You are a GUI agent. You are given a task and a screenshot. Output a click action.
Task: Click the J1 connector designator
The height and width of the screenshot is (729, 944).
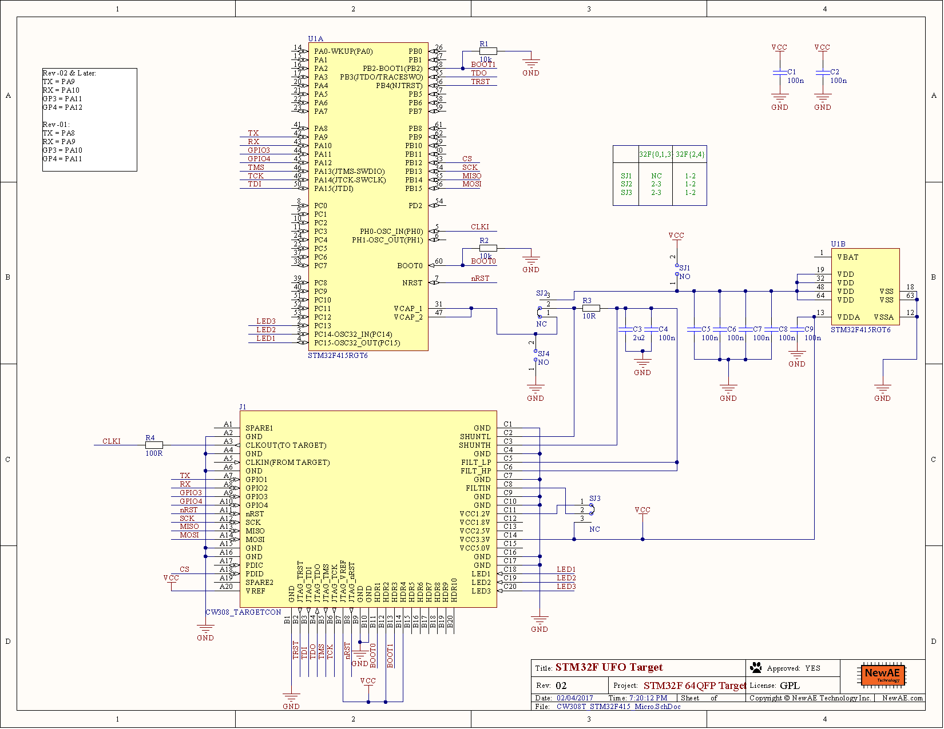243,407
